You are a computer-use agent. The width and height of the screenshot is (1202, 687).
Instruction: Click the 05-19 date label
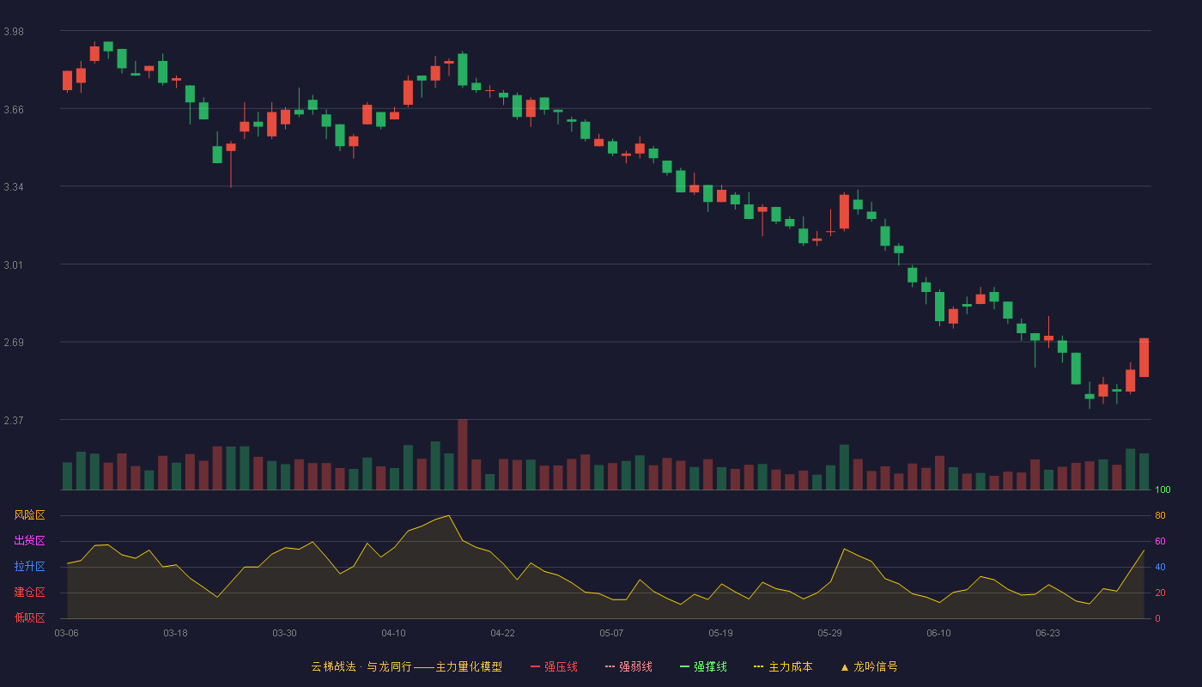pyautogui.click(x=721, y=633)
